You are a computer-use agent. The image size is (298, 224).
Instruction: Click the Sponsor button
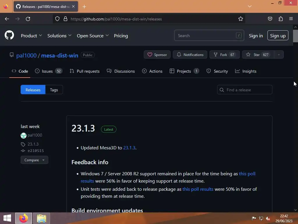click(x=157, y=55)
